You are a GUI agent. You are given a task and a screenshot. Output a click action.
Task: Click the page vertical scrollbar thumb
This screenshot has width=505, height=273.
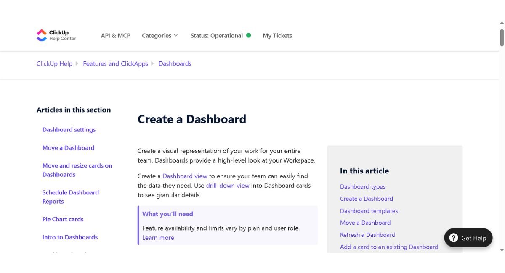502,37
